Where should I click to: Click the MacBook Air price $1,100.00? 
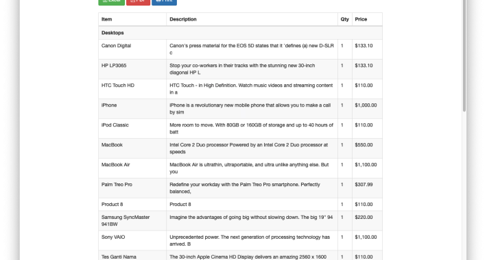[366, 165]
